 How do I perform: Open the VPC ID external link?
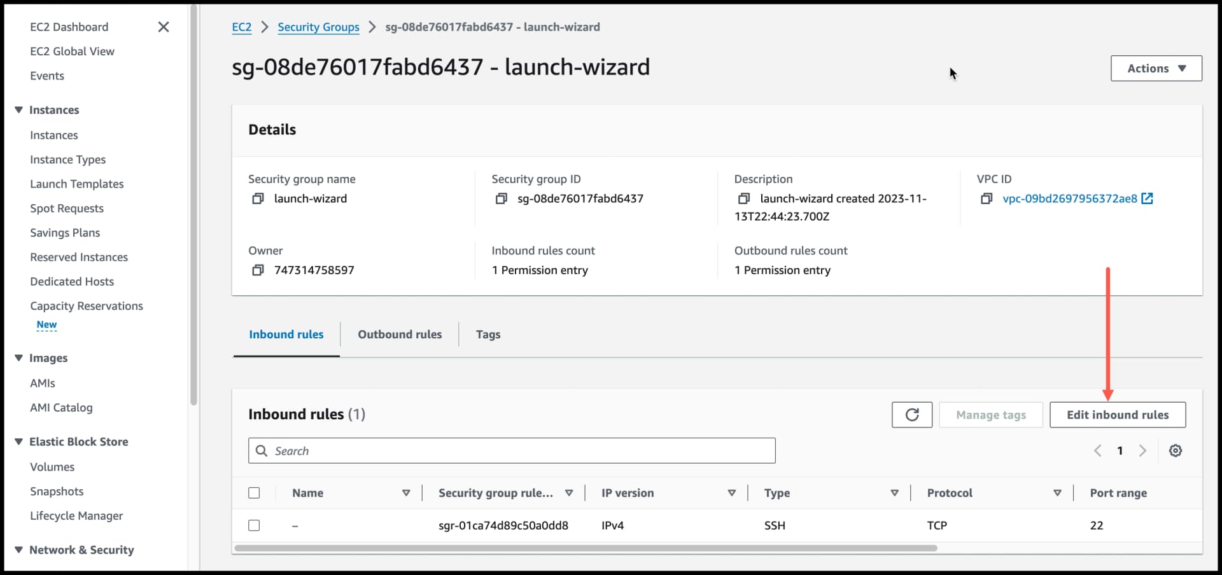coord(1148,198)
